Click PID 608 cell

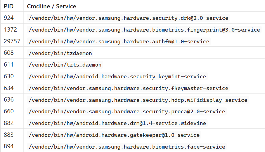[x=9, y=53]
